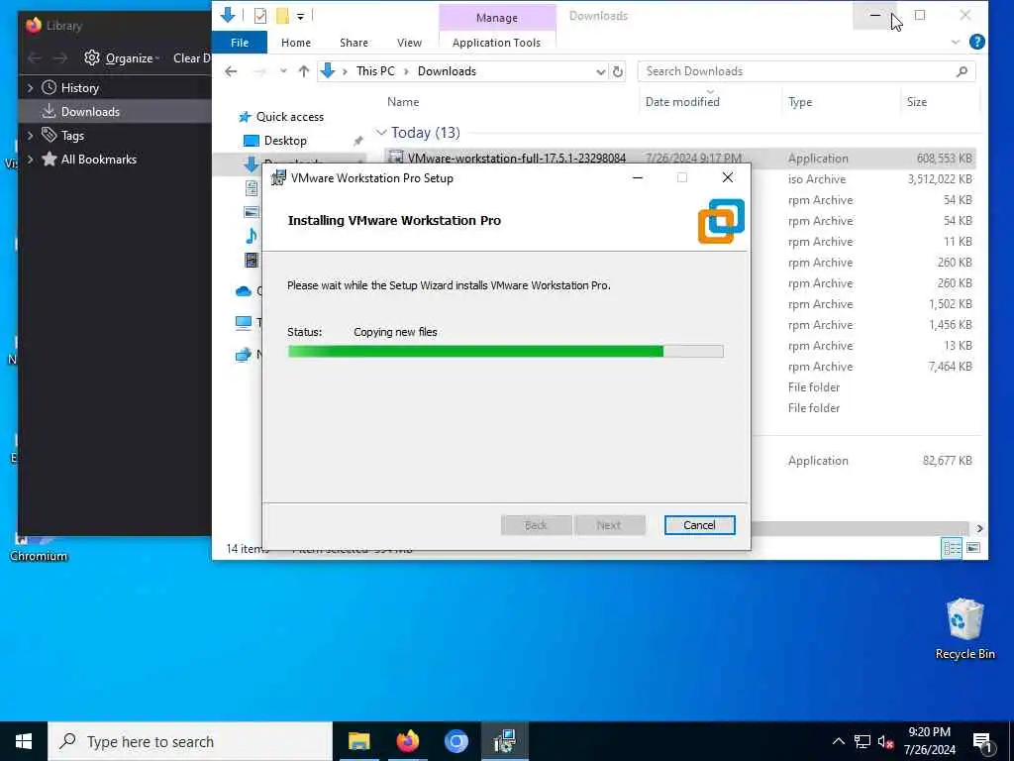Click the VMware logo in setup dialog

click(x=721, y=221)
